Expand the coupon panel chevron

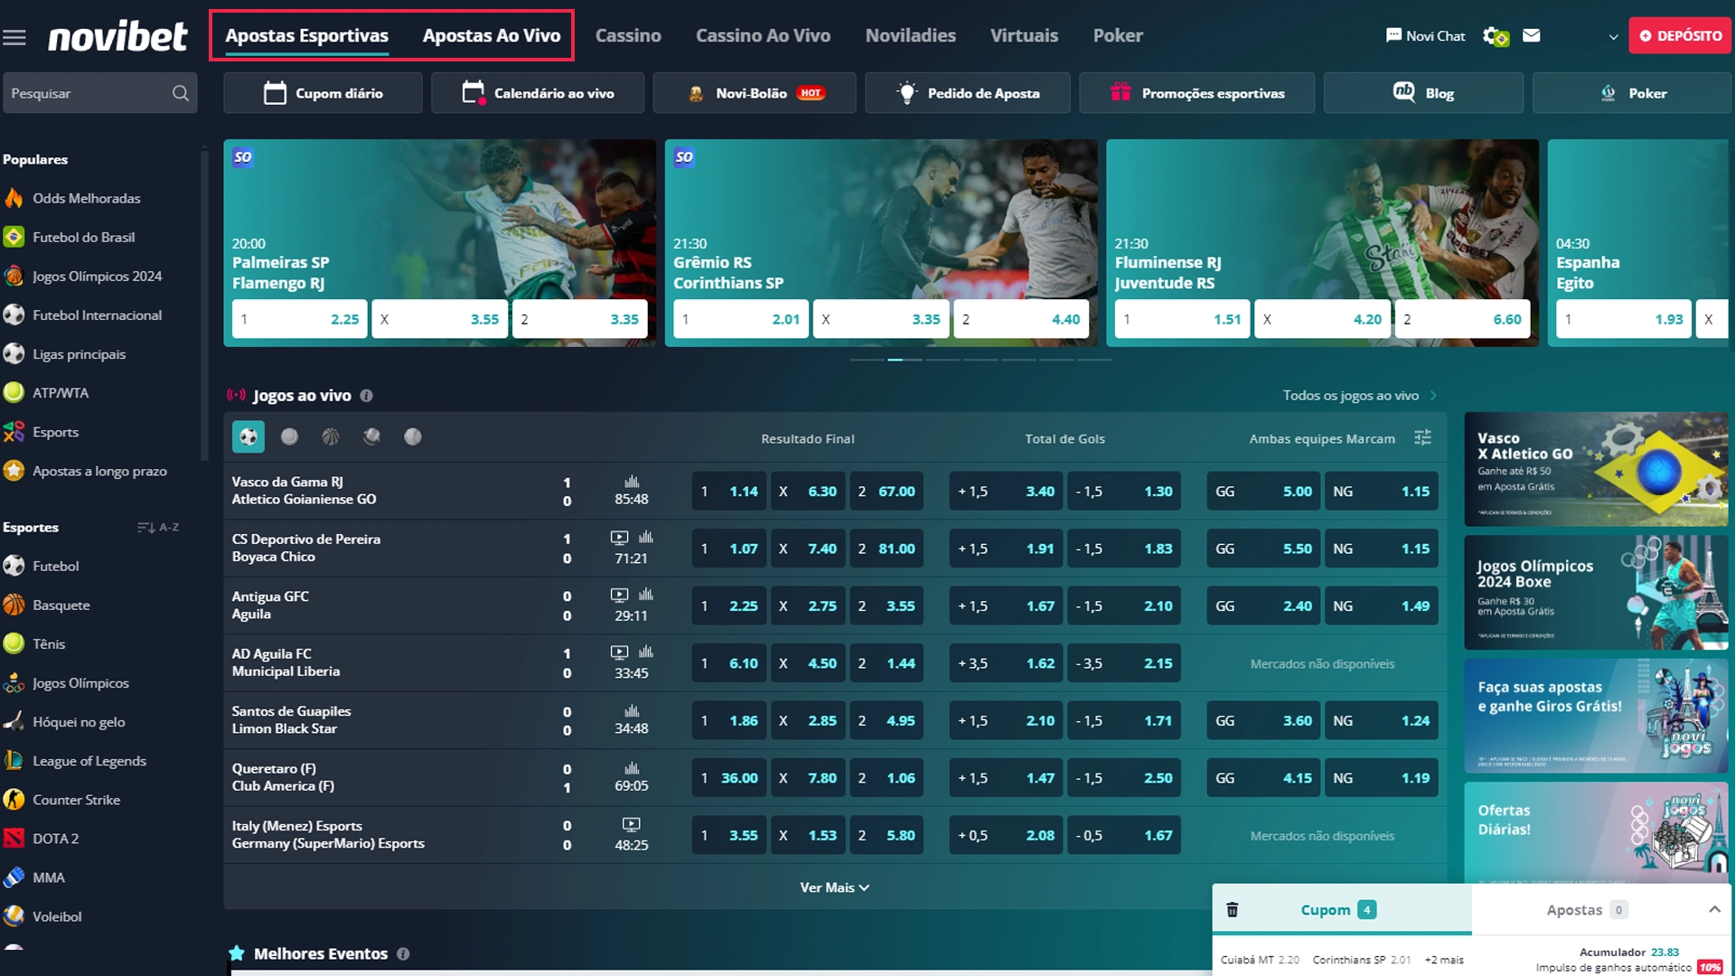(x=1714, y=910)
